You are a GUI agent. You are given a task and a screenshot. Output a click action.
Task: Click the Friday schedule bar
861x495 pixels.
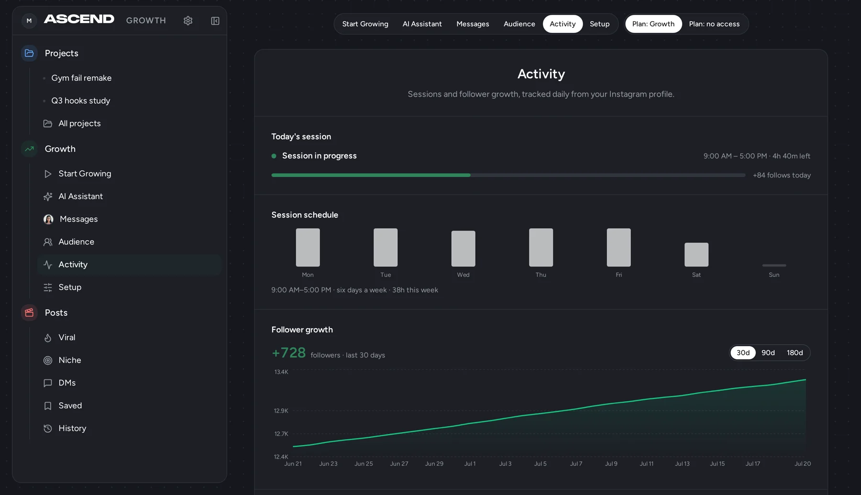point(618,247)
